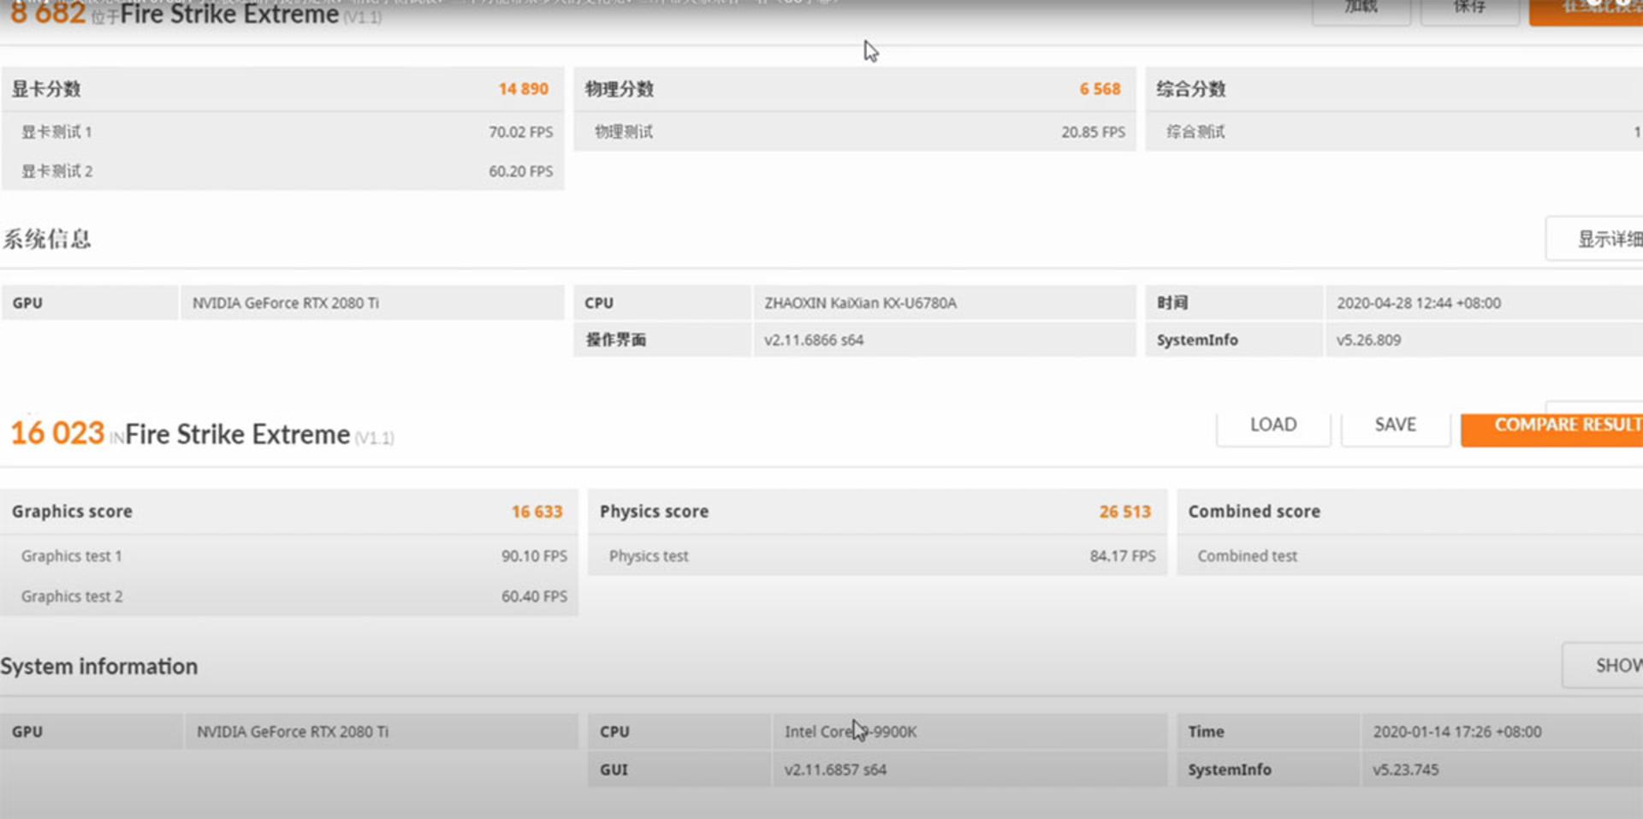Select the 2020-04-28 12:44 +08:00 timestamp
Screen dimensions: 1643x819
click(1419, 303)
